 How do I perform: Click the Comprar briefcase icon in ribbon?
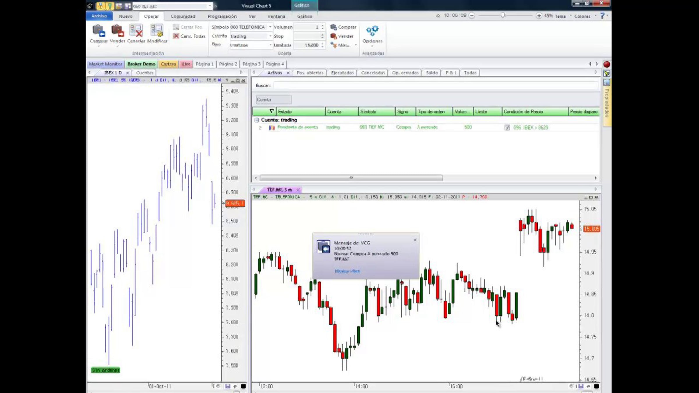[x=98, y=31]
